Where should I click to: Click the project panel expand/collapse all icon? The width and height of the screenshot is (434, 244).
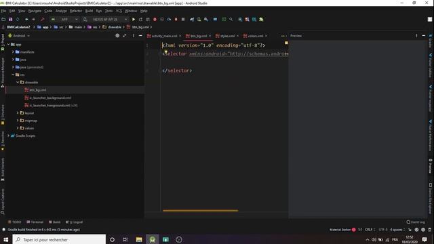click(x=125, y=36)
